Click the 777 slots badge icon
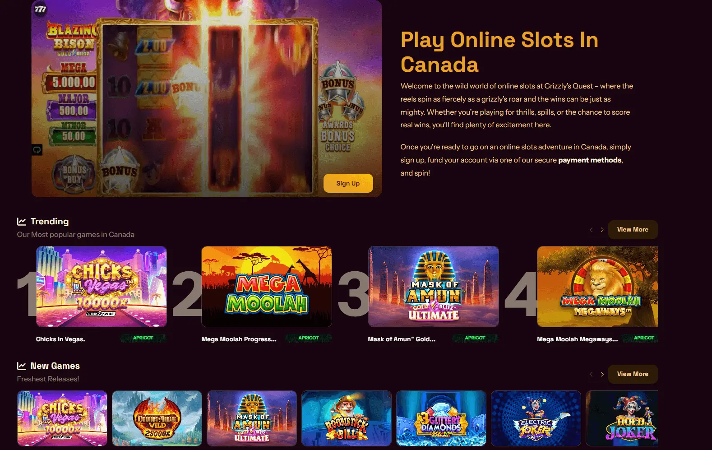Screen dimensions: 712x450 click(41, 9)
